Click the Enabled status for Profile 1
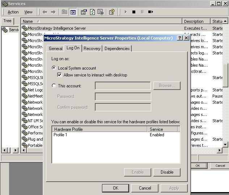This screenshot has height=195, width=229. tap(157, 135)
